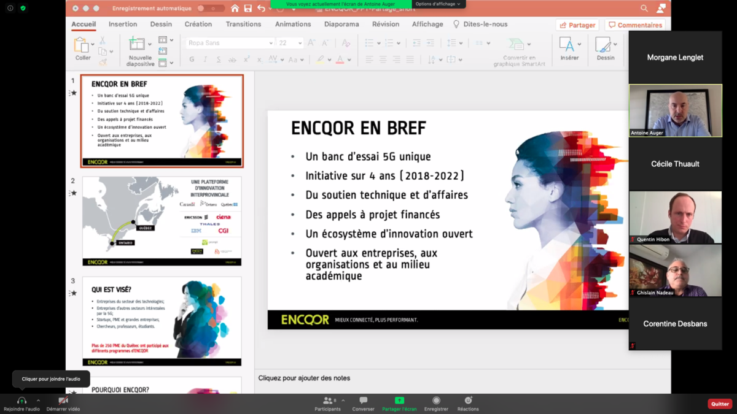Toggle italic formatting in the ribbon
Viewport: 737px width, 414px height.
(205, 59)
